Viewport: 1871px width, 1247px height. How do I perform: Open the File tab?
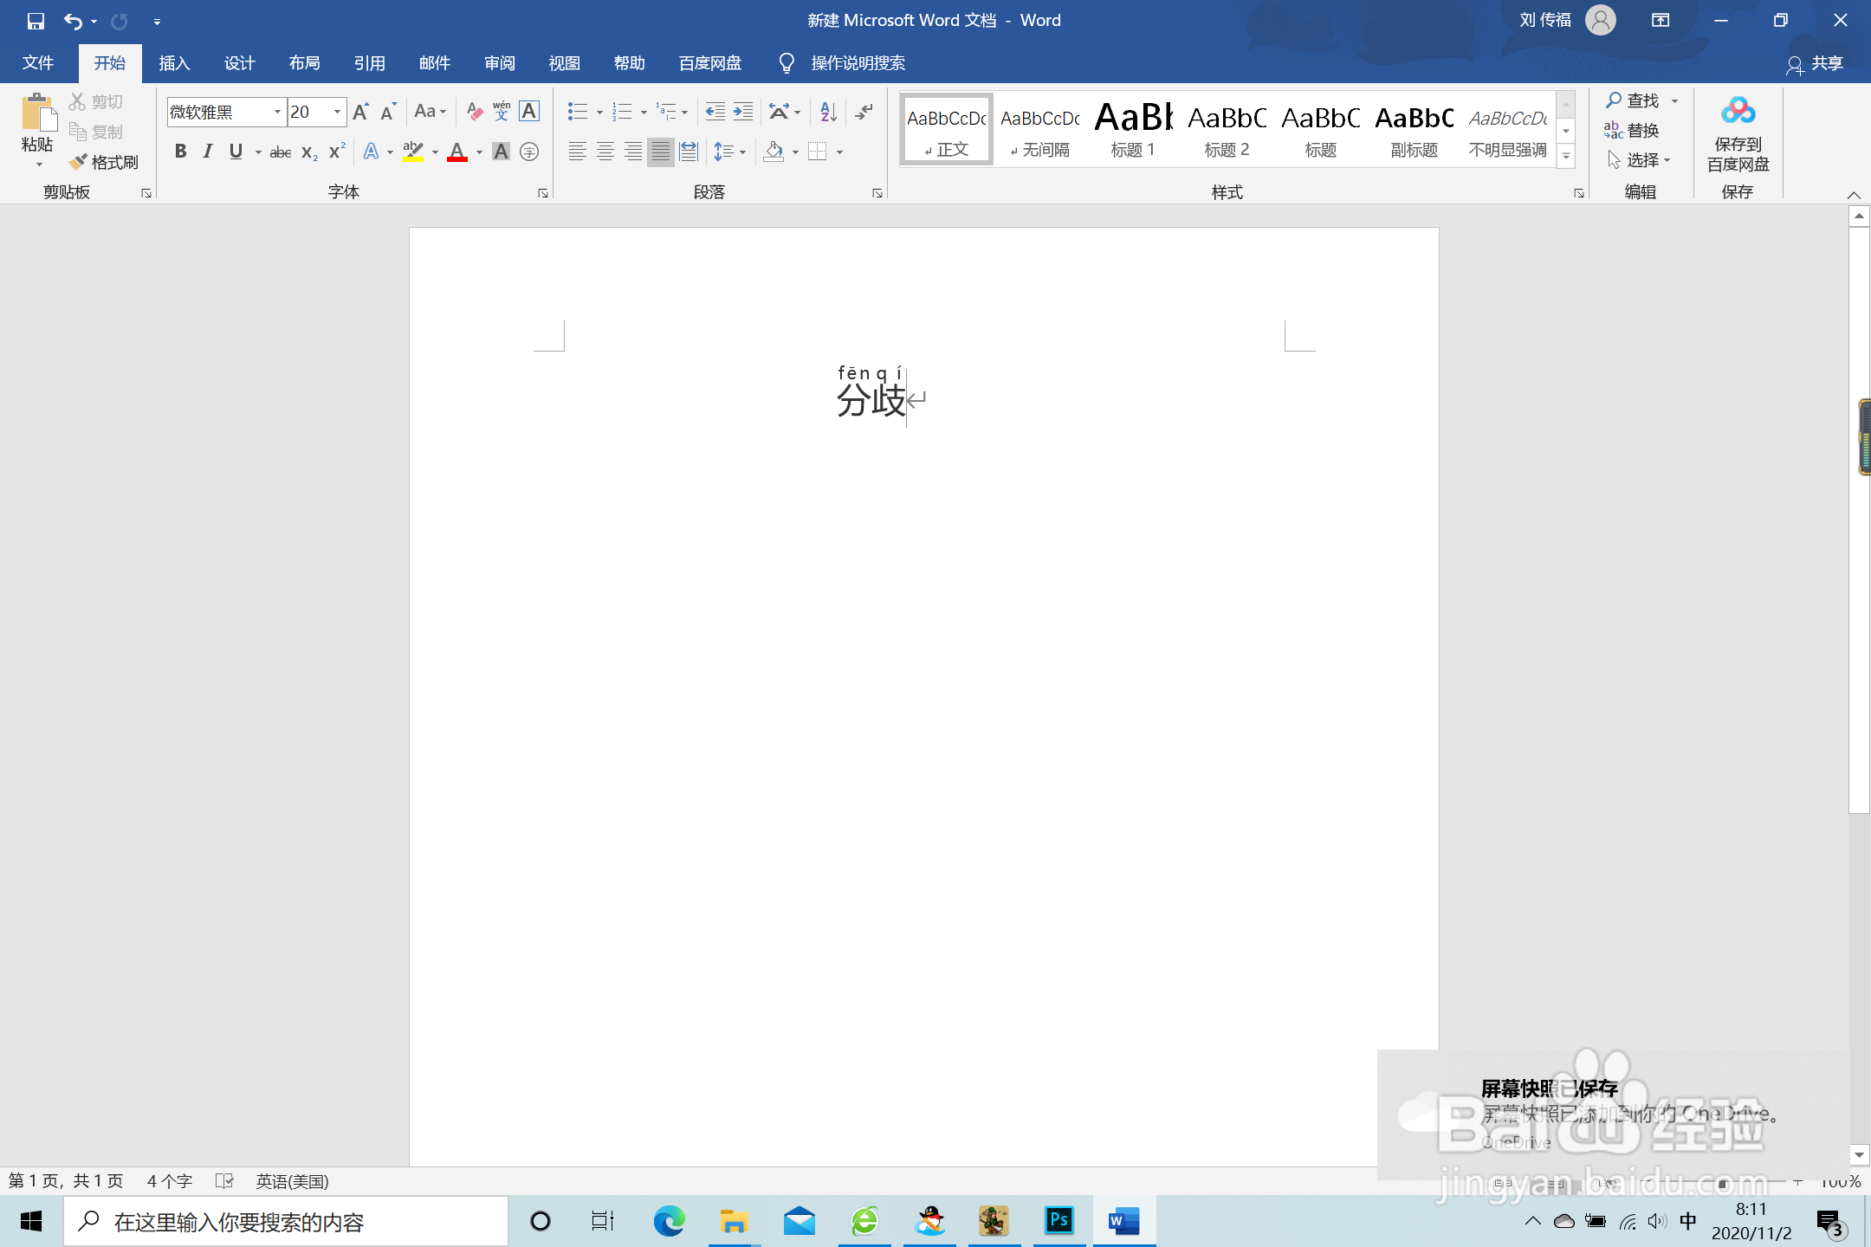[38, 63]
